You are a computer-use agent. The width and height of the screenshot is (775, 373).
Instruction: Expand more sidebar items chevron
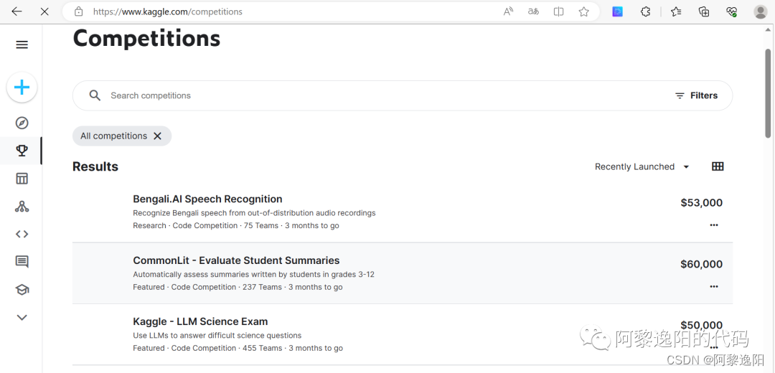[22, 318]
